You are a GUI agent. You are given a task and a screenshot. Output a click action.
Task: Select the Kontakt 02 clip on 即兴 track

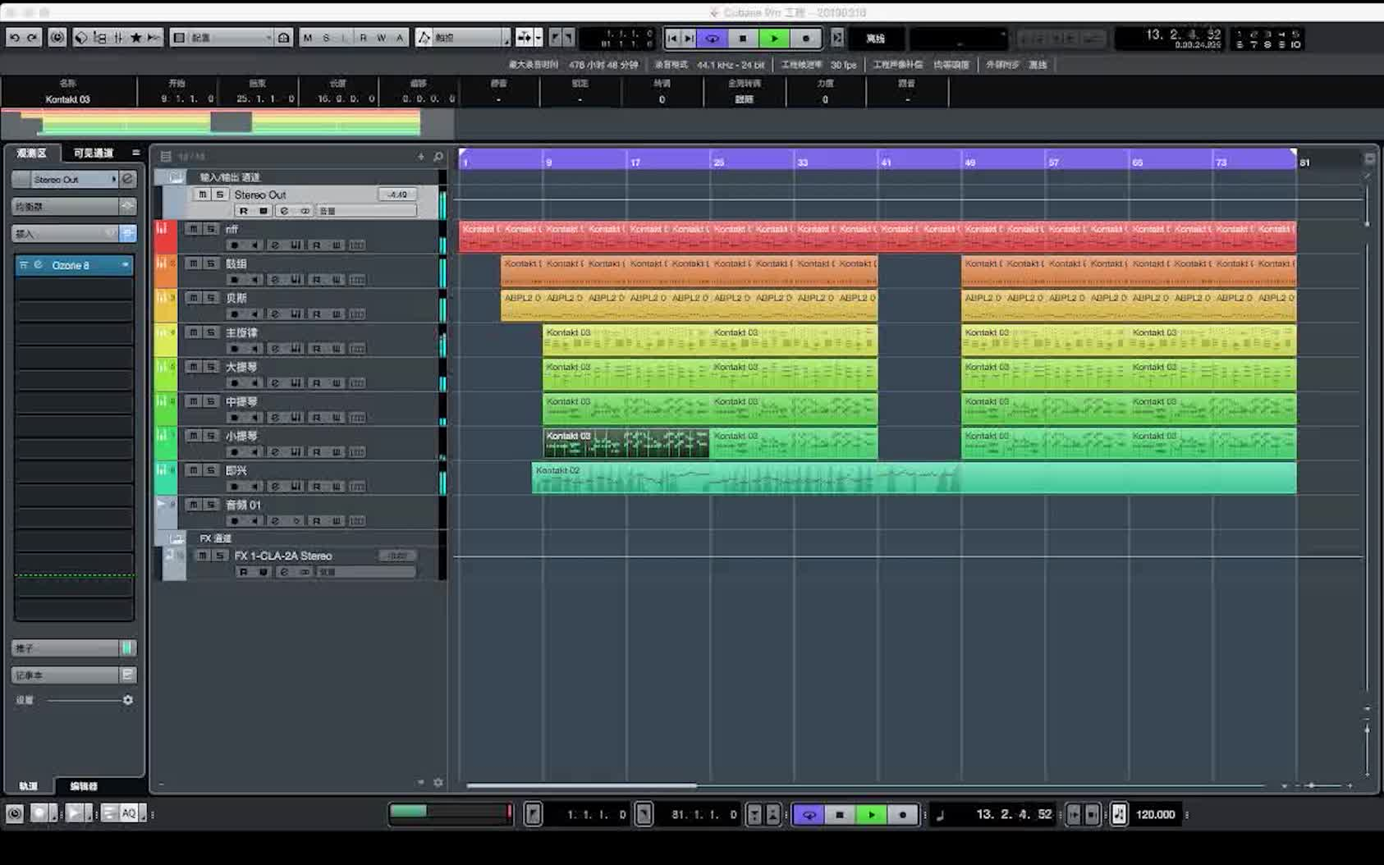pos(914,478)
